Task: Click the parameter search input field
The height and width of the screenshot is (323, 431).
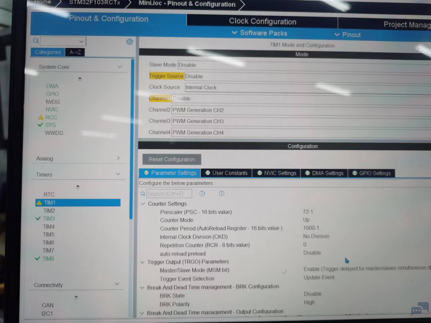Action: 169,194
